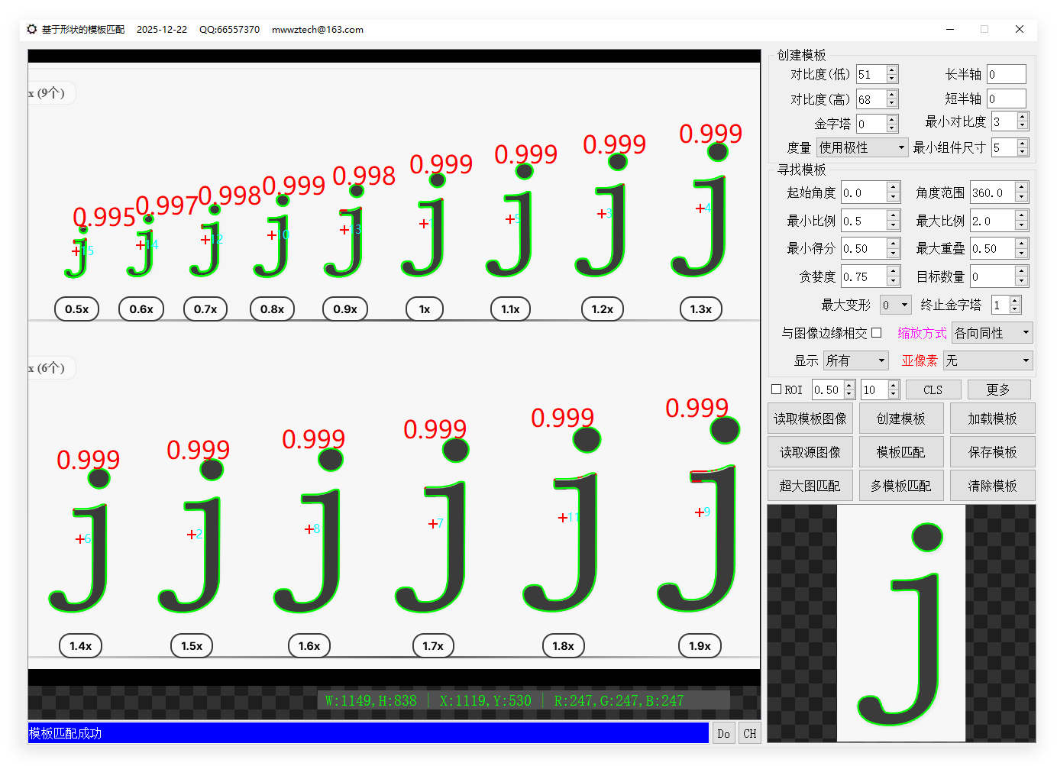Click the template preview image of j
Viewport: 1057px width, 766px height.
(901, 623)
